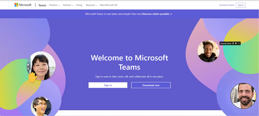Click the Download now button
259x116 pixels.
pyautogui.click(x=151, y=85)
